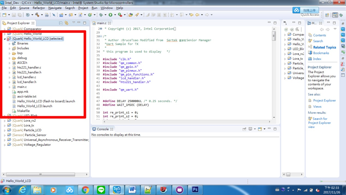The width and height of the screenshot is (346, 195).
Task: Open the Contents help link
Action: click(x=319, y=35)
